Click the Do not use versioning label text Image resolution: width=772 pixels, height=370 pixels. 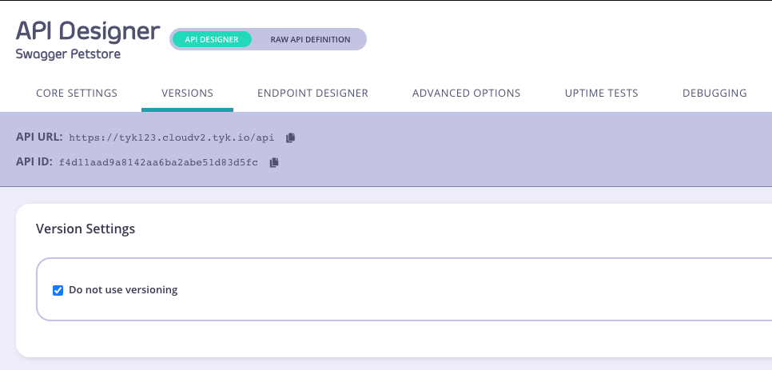tap(123, 290)
